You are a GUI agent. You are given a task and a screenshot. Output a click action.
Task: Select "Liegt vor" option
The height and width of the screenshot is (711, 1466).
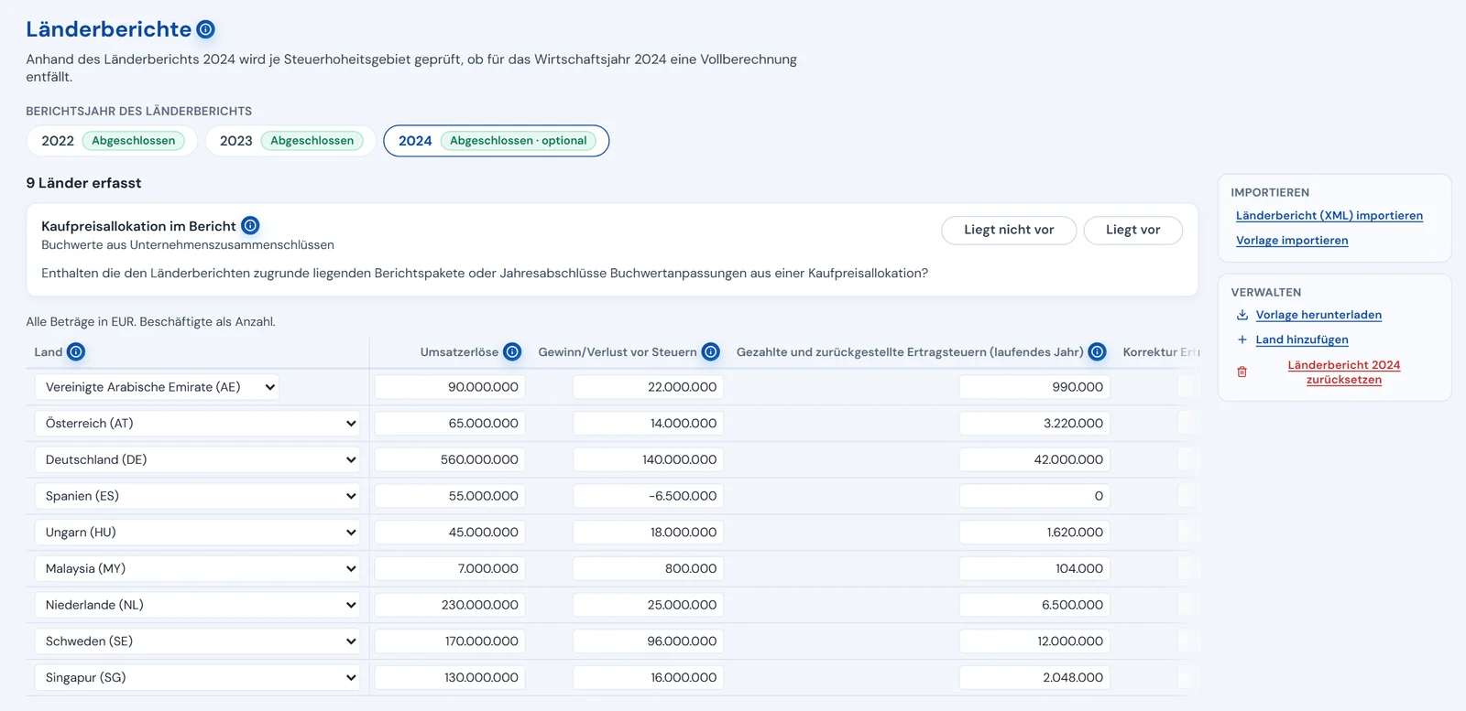click(x=1132, y=230)
